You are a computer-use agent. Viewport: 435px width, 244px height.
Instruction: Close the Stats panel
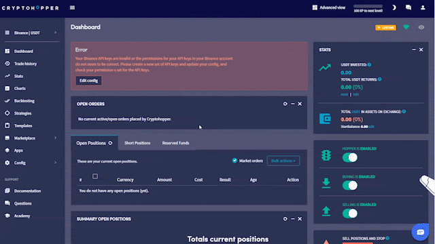pyautogui.click(x=421, y=49)
